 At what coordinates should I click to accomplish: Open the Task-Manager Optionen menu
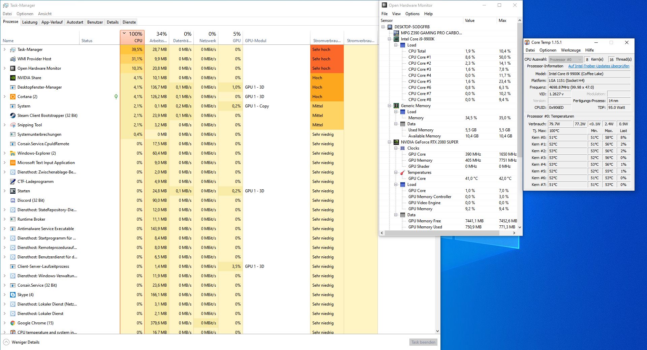pyautogui.click(x=25, y=14)
